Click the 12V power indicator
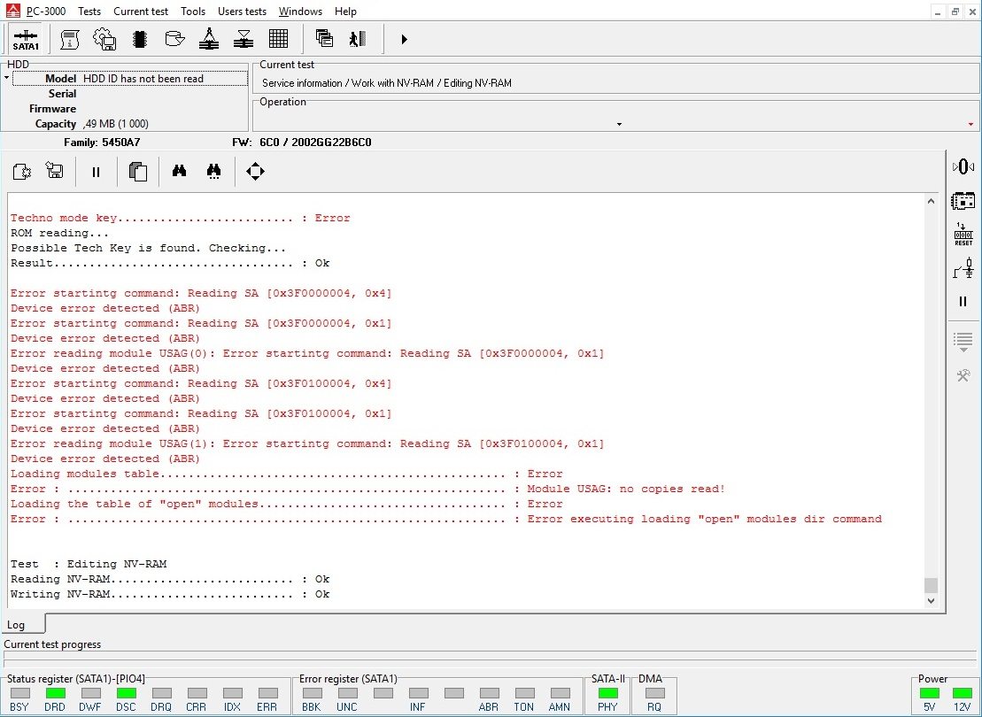 click(x=962, y=692)
